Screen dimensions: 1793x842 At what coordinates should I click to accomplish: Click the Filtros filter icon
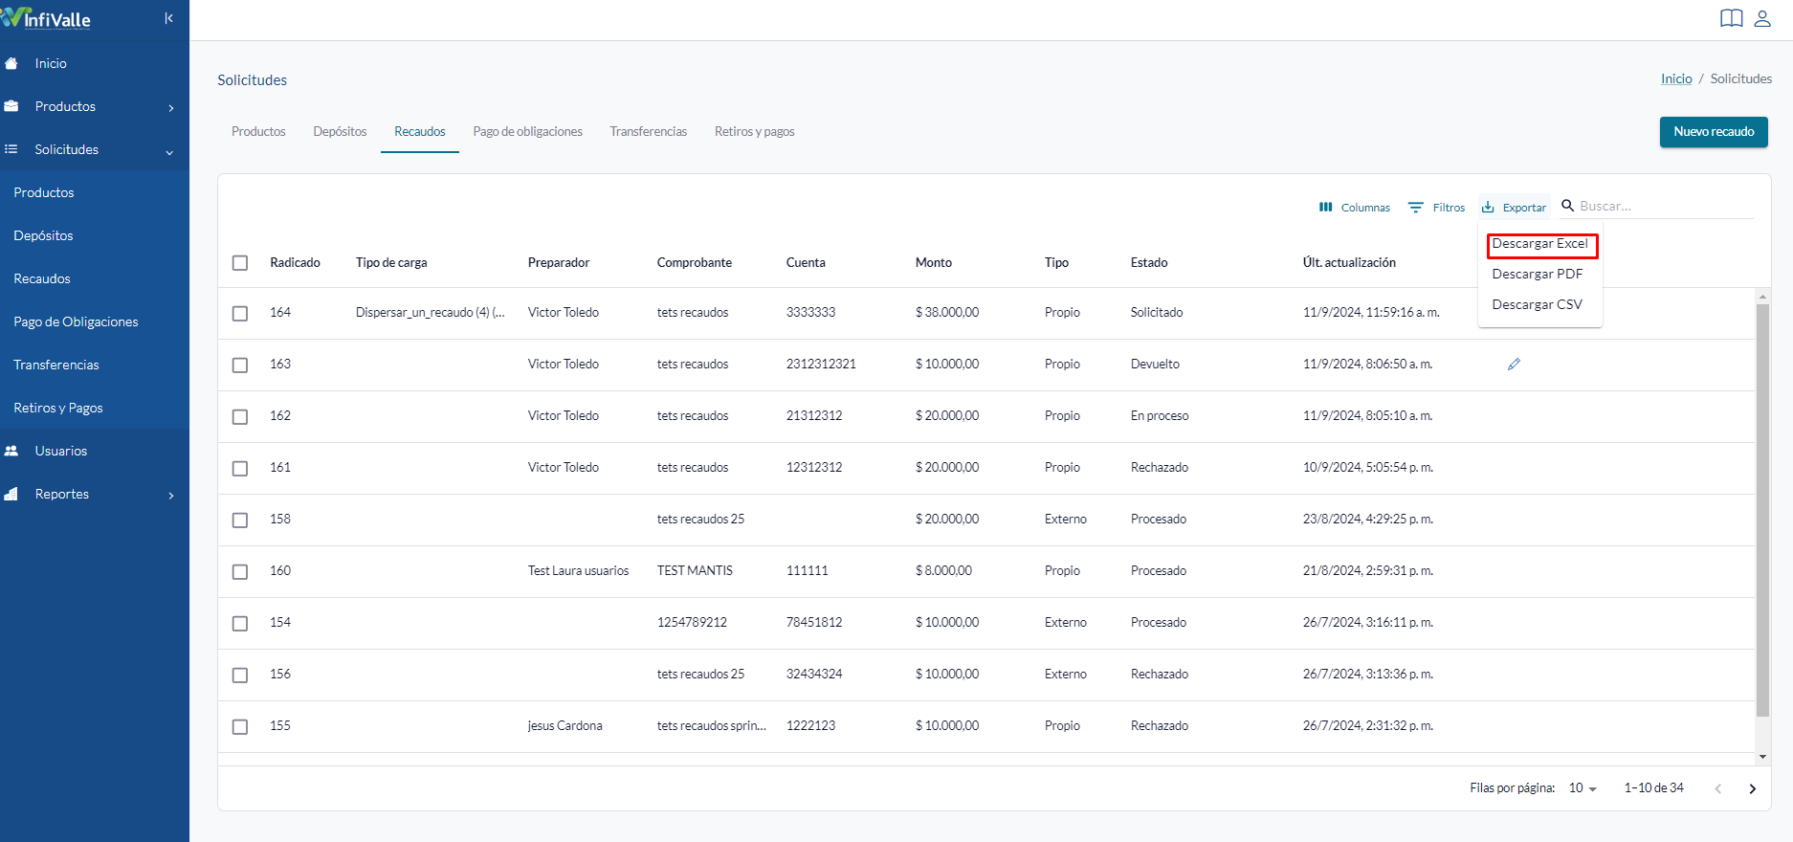coord(1416,207)
